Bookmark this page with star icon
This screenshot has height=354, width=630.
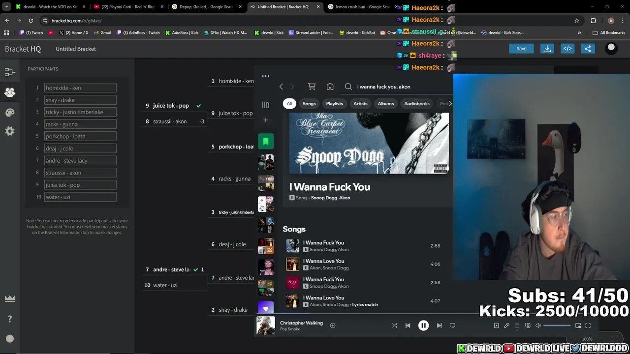(x=577, y=21)
